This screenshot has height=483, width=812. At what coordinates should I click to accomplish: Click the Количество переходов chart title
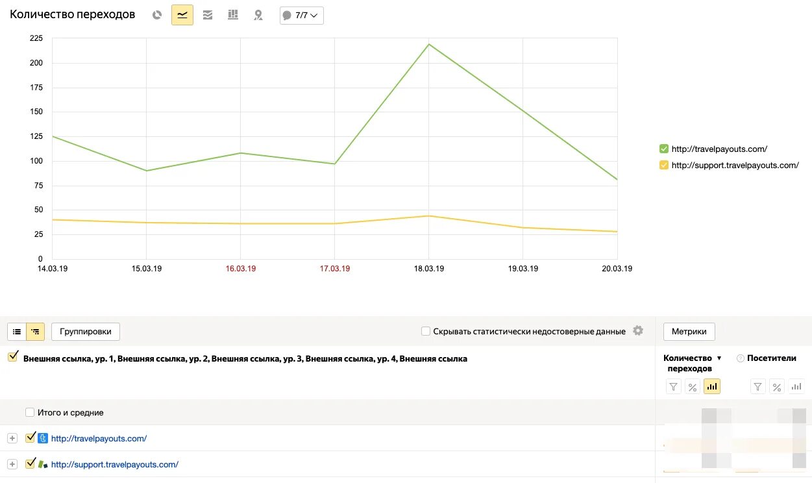[x=73, y=14]
